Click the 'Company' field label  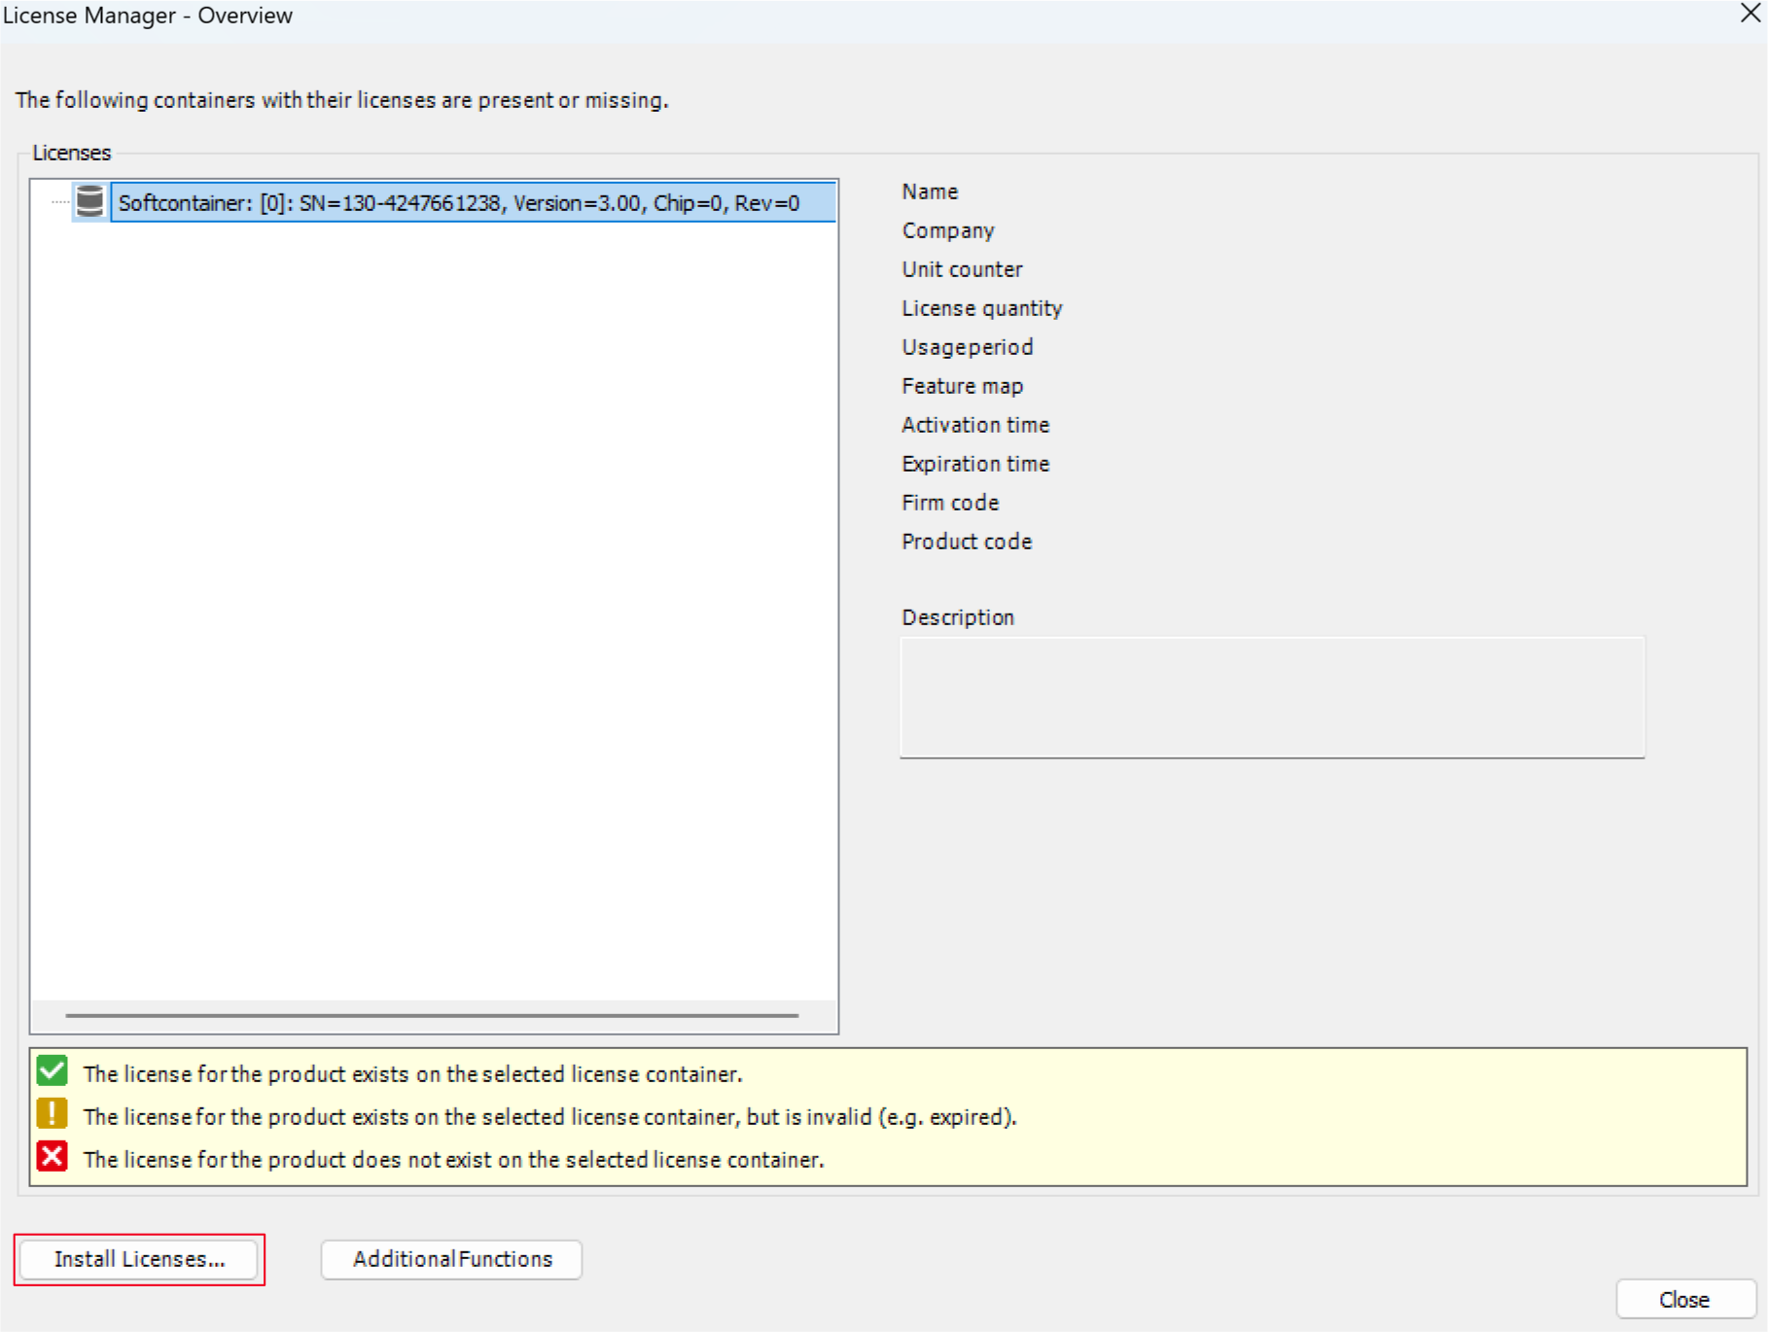[948, 230]
